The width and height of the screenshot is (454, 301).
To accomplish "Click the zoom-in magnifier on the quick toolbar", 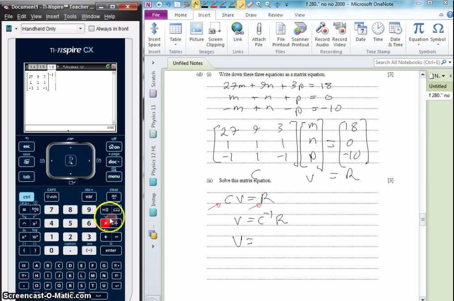I will [x=257, y=4].
